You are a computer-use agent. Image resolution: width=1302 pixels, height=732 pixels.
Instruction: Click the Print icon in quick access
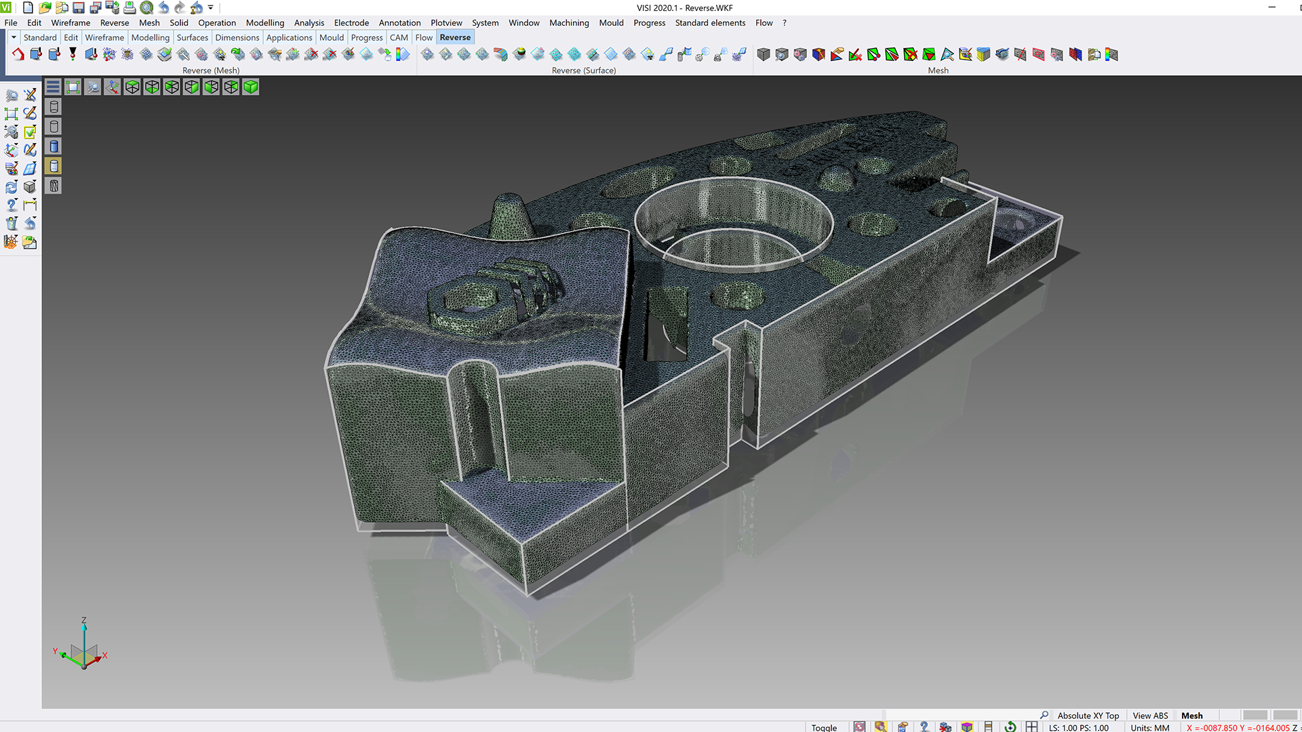pos(130,7)
